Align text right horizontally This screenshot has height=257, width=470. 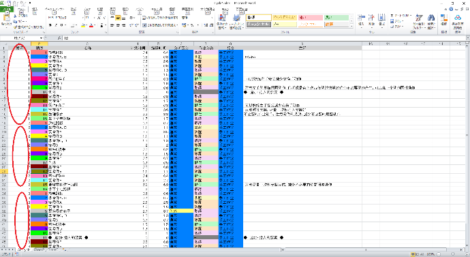coord(123,25)
